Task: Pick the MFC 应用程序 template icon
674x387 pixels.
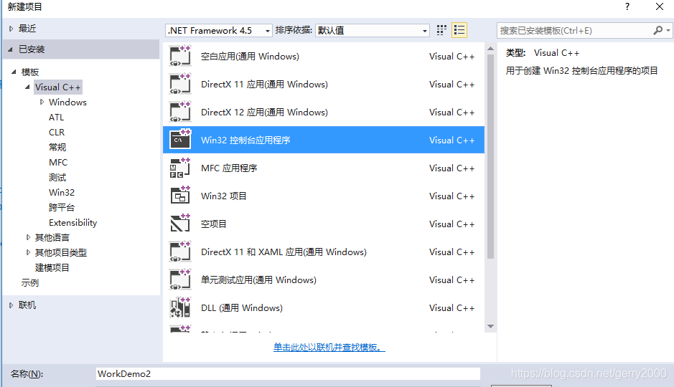Action: point(180,168)
